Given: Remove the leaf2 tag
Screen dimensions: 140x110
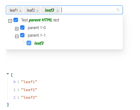Looking at the screenshot, I should pyautogui.click(x=37, y=11).
